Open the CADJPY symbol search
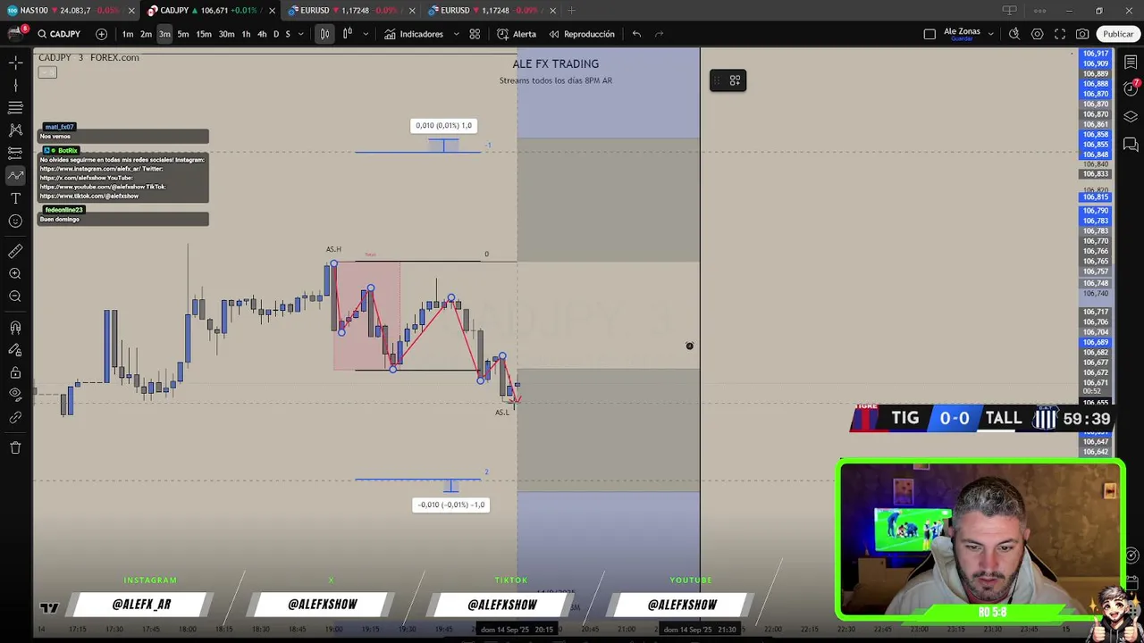The image size is (1144, 643). pos(59,34)
